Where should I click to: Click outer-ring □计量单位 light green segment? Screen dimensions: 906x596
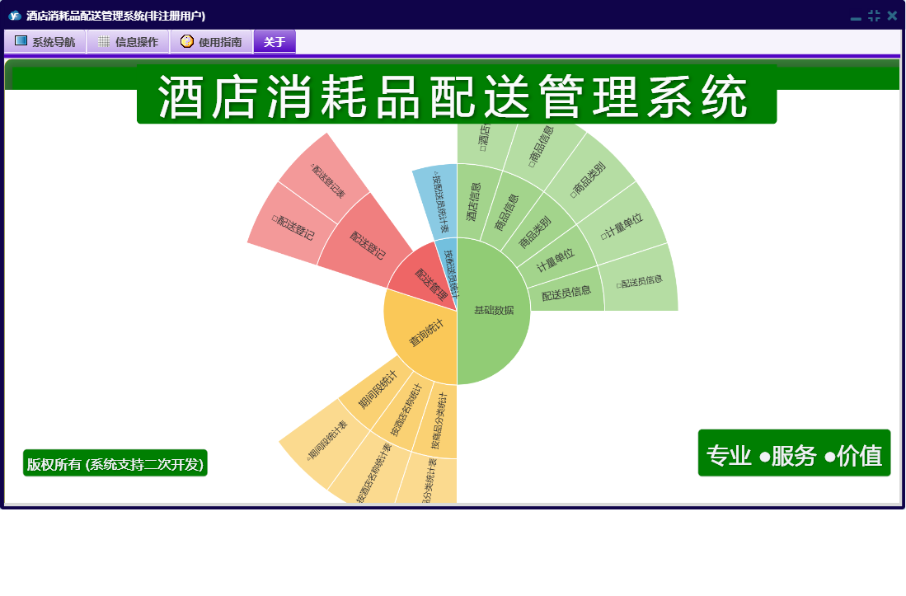622,226
